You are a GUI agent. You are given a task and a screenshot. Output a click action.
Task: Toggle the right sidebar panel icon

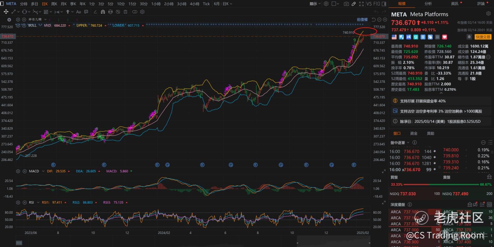point(384,4)
